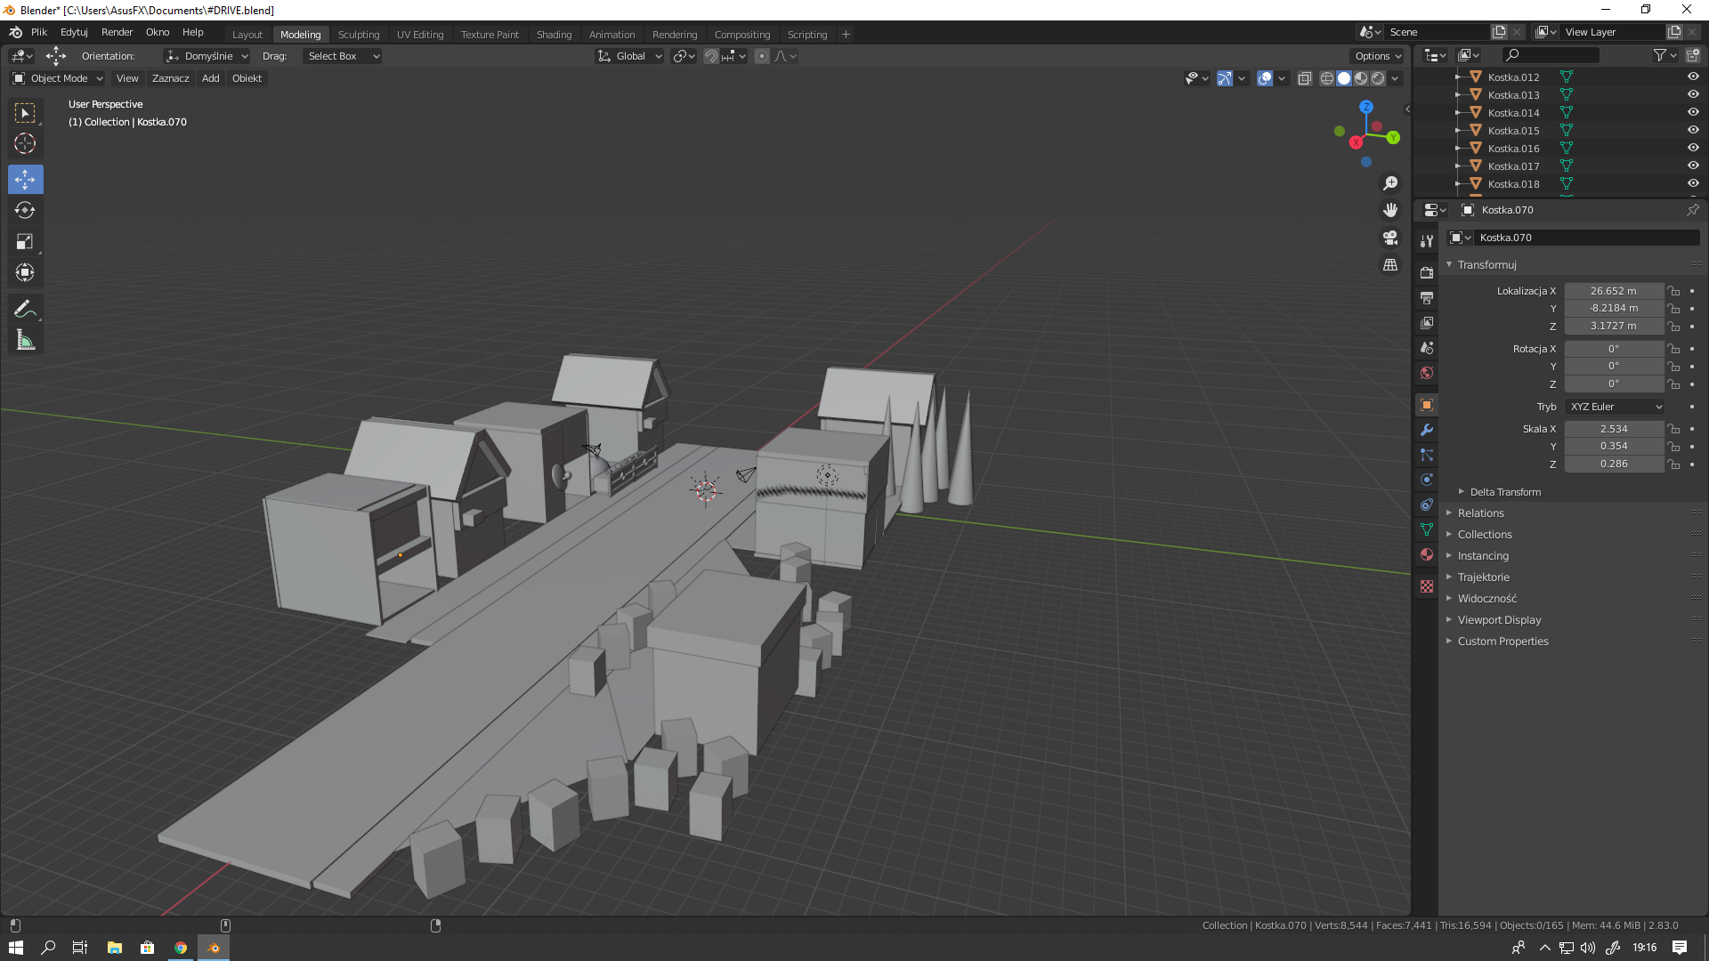Select the Select Box tool
Viewport: 1709px width, 961px height.
point(25,113)
